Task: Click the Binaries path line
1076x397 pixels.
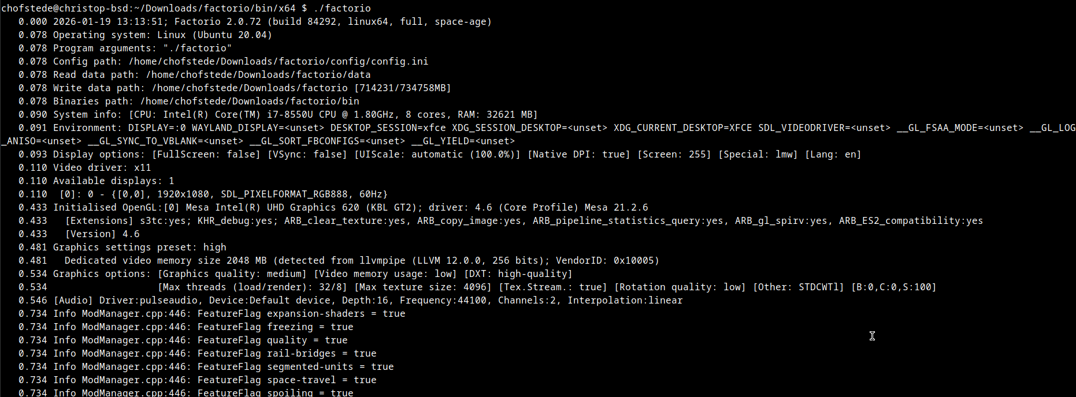Action: [206, 101]
